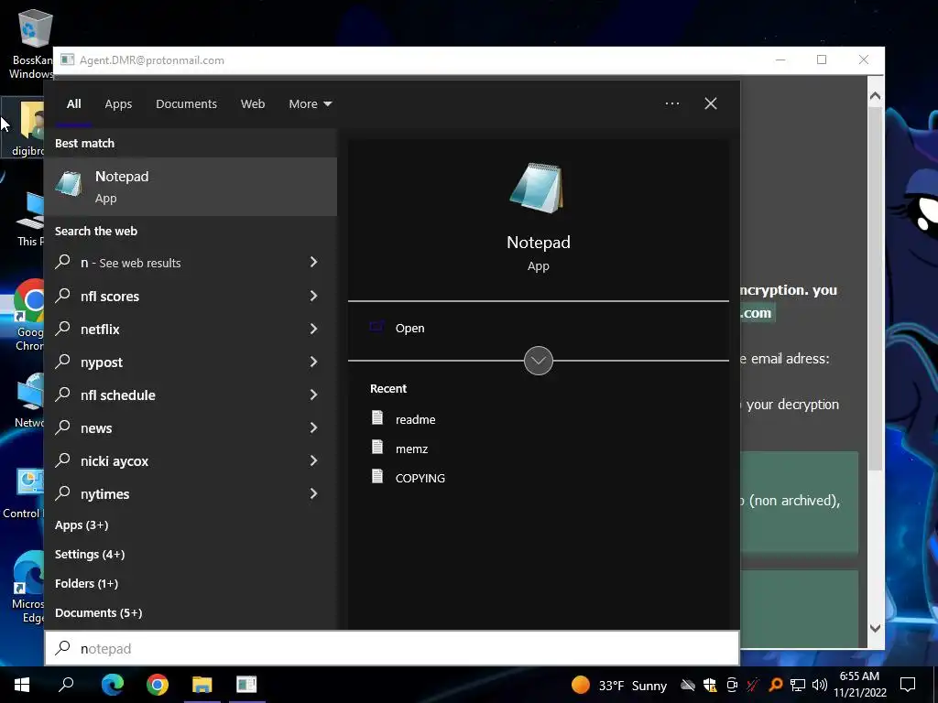
Task: Show Folders (1+) results group
Action: [x=86, y=583]
